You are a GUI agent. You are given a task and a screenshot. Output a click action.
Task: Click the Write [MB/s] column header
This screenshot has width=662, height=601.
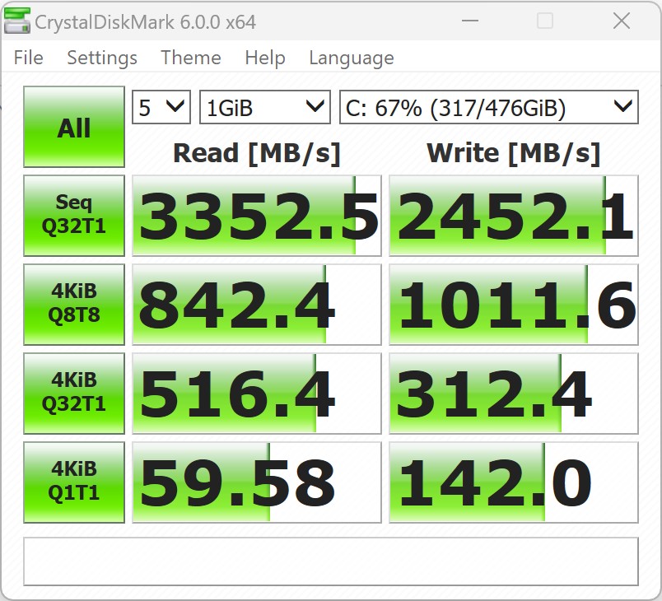514,153
